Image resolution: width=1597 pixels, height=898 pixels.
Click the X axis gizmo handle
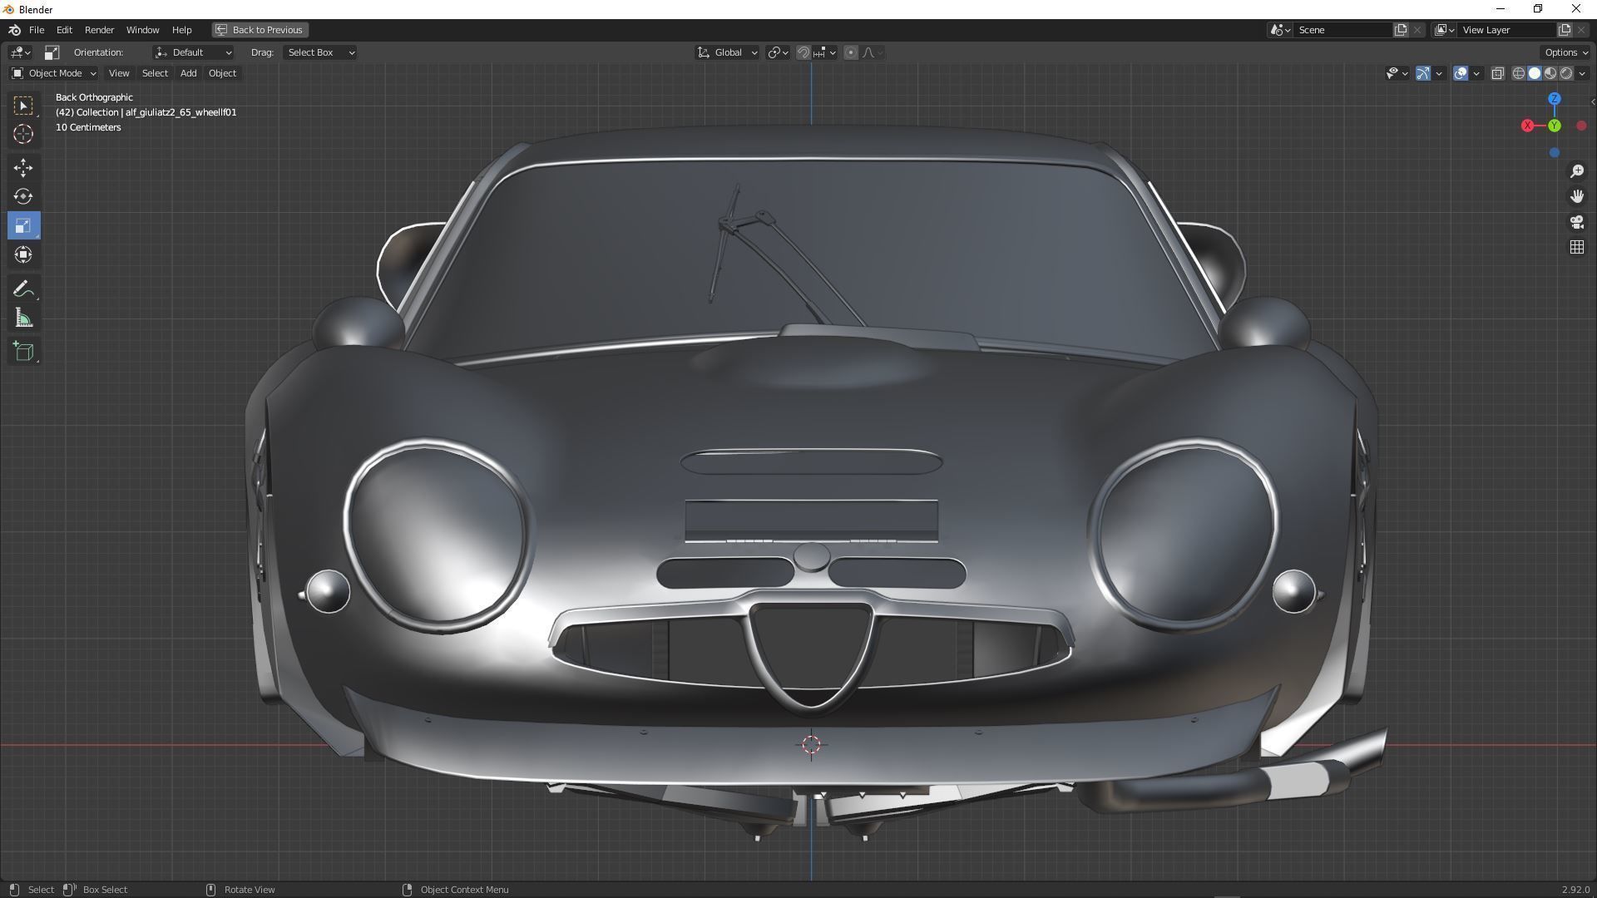pyautogui.click(x=1527, y=126)
